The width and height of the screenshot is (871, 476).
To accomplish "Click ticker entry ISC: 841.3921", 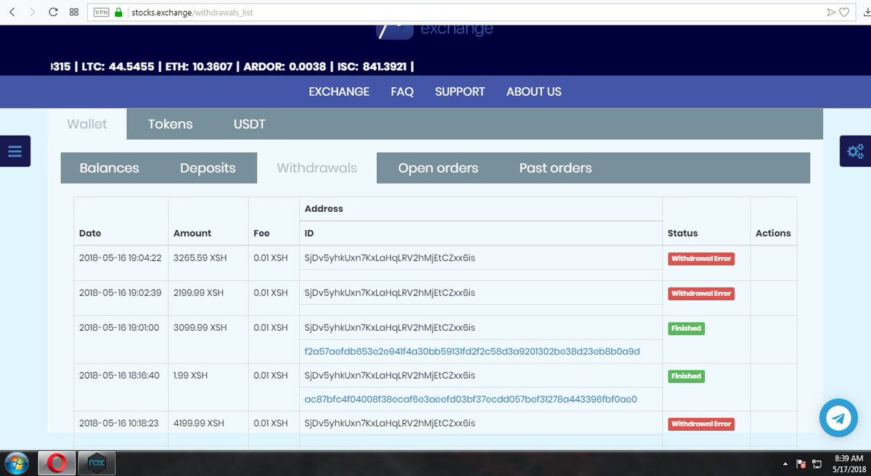I will [x=370, y=67].
